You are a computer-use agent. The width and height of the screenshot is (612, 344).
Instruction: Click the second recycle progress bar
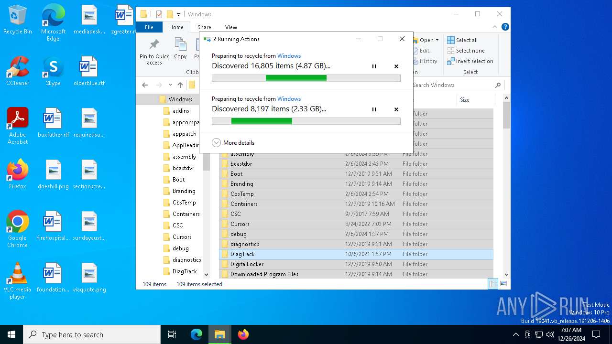[x=306, y=121]
